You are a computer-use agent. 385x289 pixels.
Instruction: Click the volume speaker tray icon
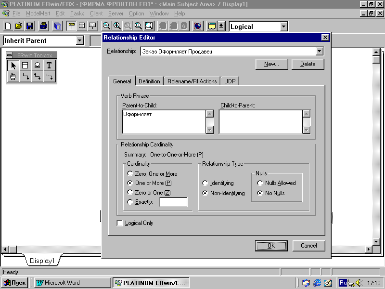click(359, 283)
